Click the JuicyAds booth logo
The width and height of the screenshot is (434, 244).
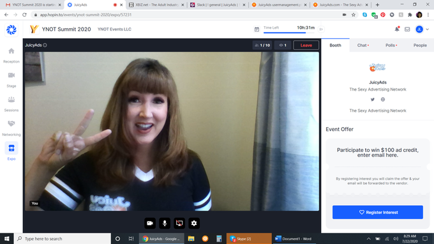point(378,67)
